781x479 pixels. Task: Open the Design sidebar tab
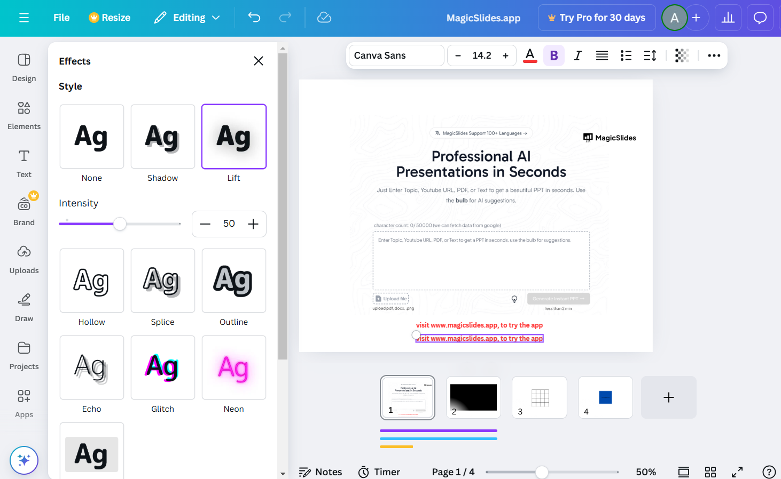pos(24,67)
